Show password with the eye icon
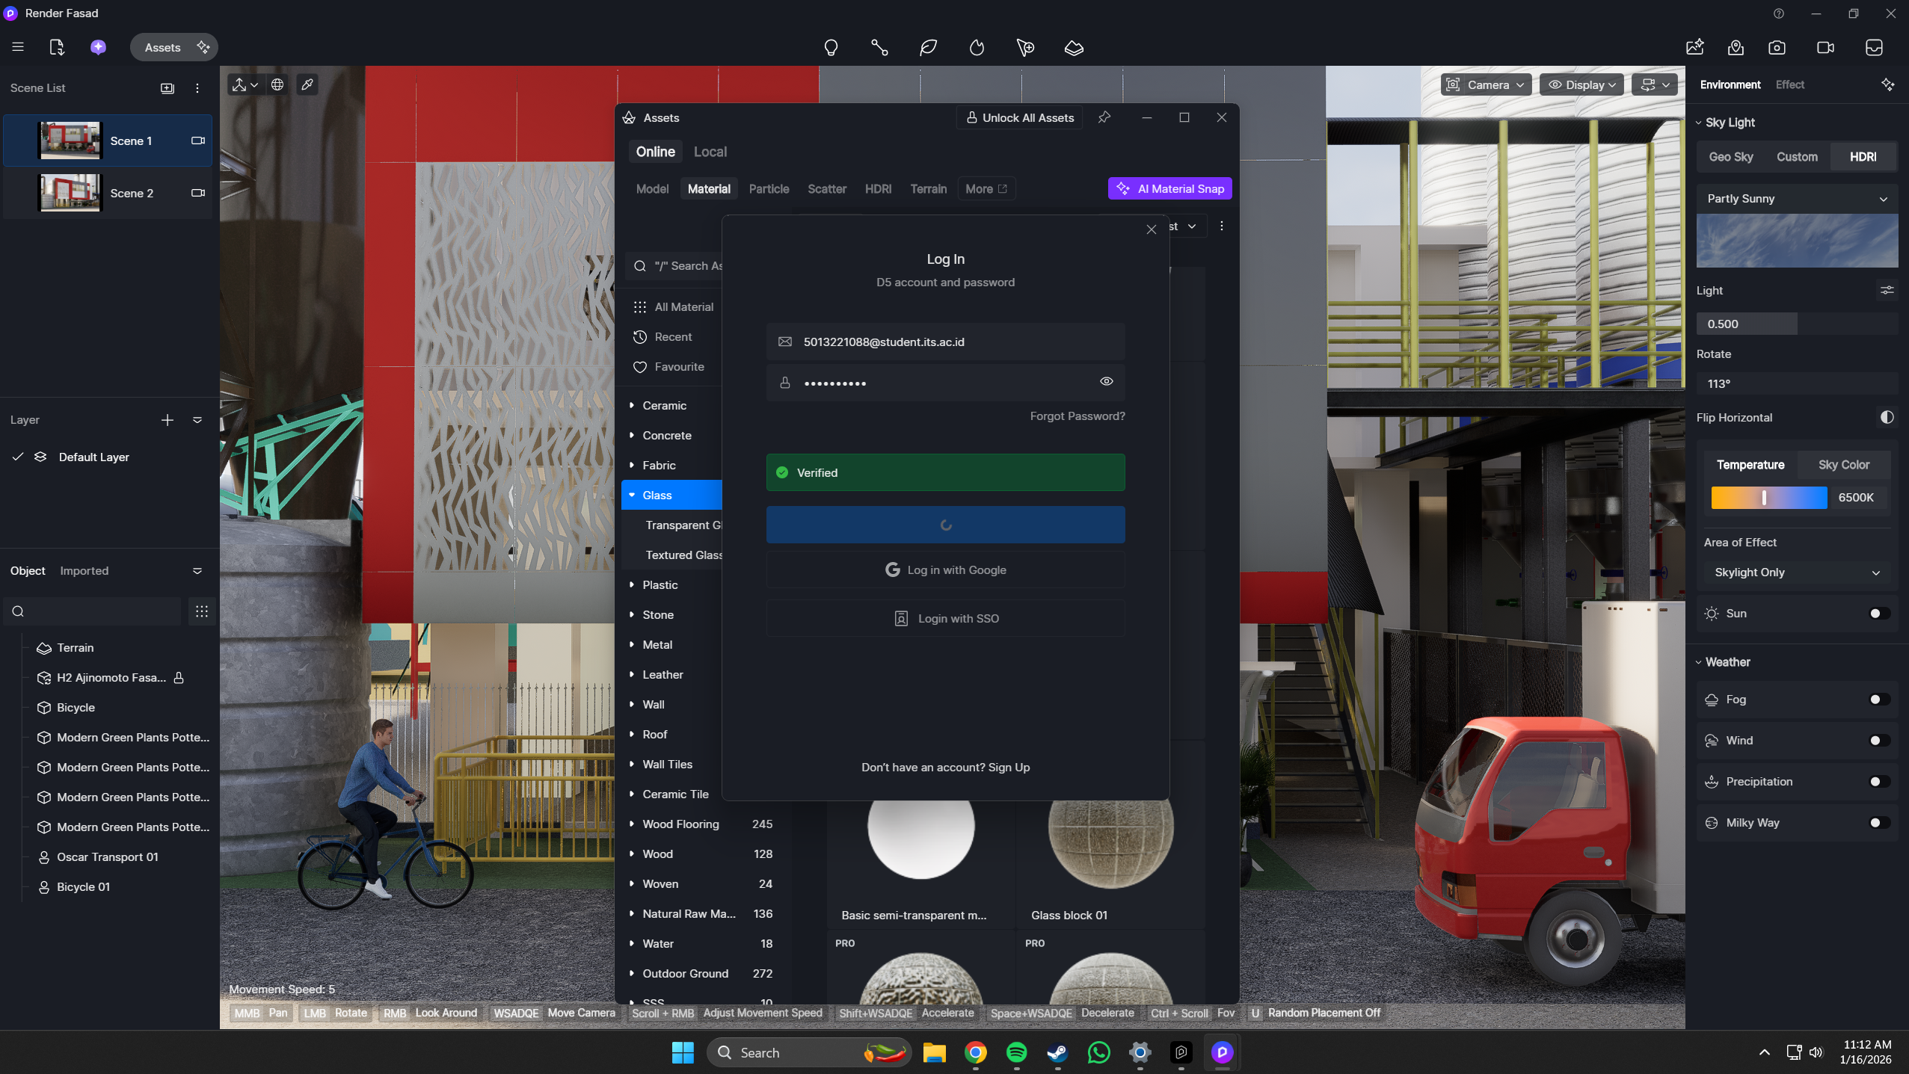The height and width of the screenshot is (1074, 1909). coord(1106,382)
